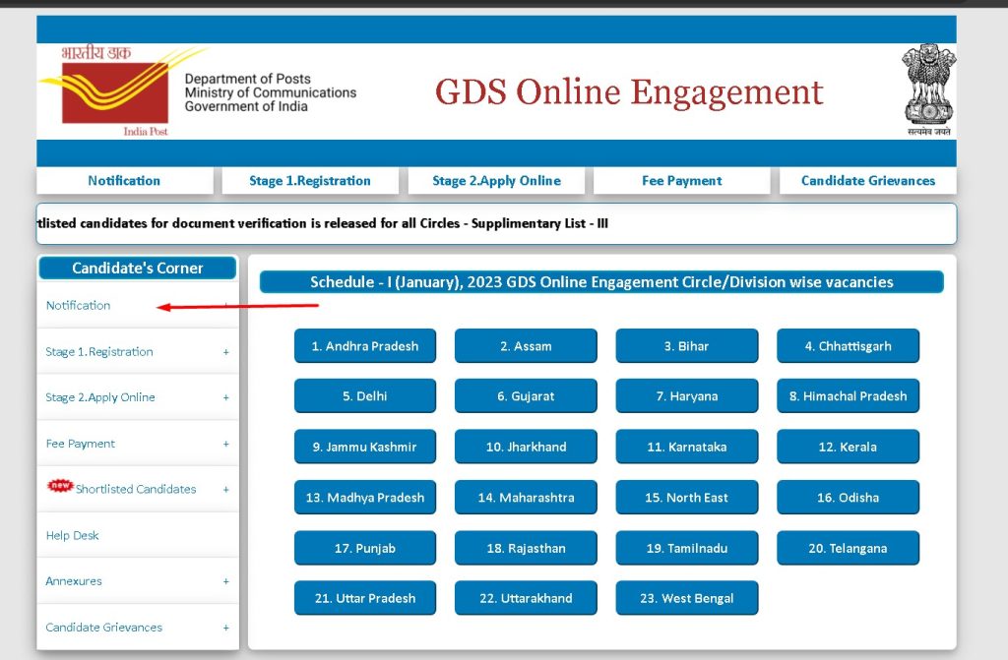The height and width of the screenshot is (660, 1008).
Task: Open the Candidate Grievances top tab
Action: (x=867, y=181)
